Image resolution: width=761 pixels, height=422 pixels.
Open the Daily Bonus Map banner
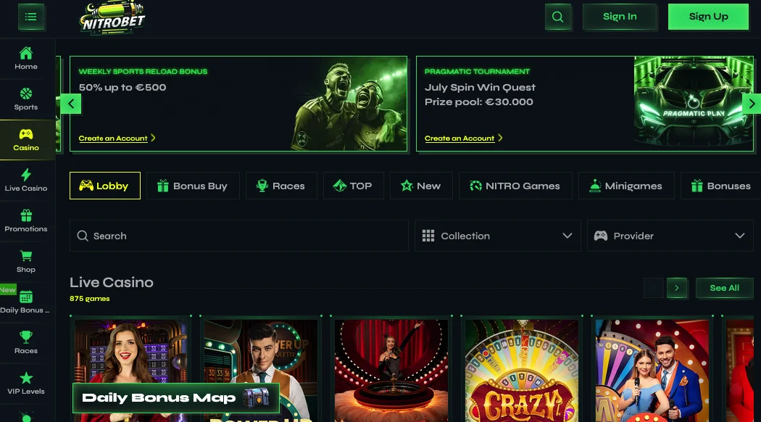176,398
